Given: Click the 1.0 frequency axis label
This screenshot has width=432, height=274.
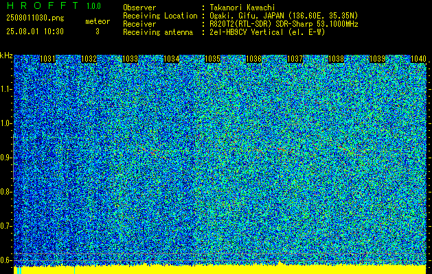Looking at the screenshot, I should (6, 123).
